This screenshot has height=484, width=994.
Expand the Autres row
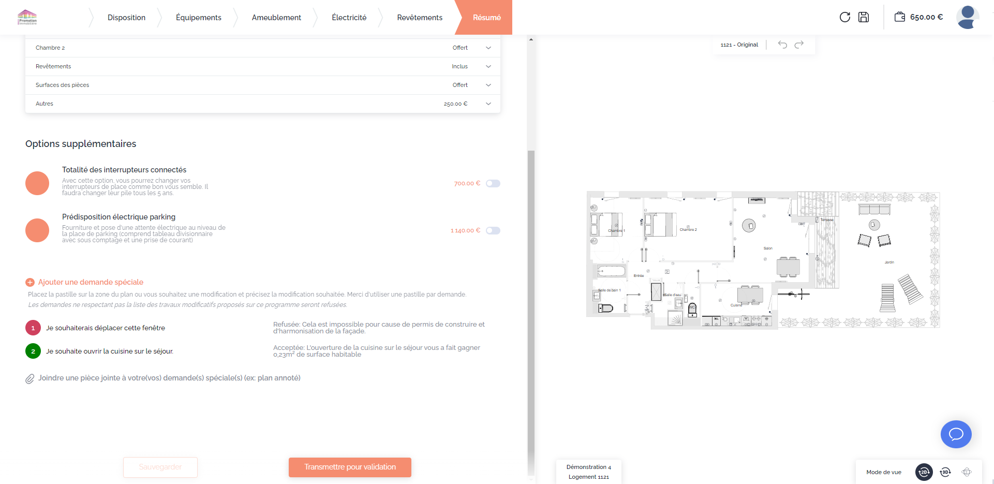point(263,104)
